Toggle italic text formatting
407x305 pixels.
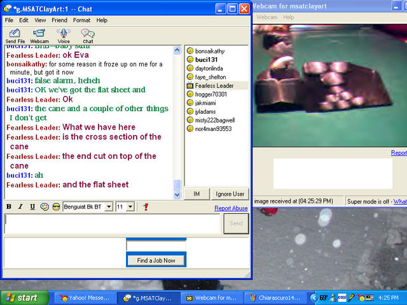(20, 207)
